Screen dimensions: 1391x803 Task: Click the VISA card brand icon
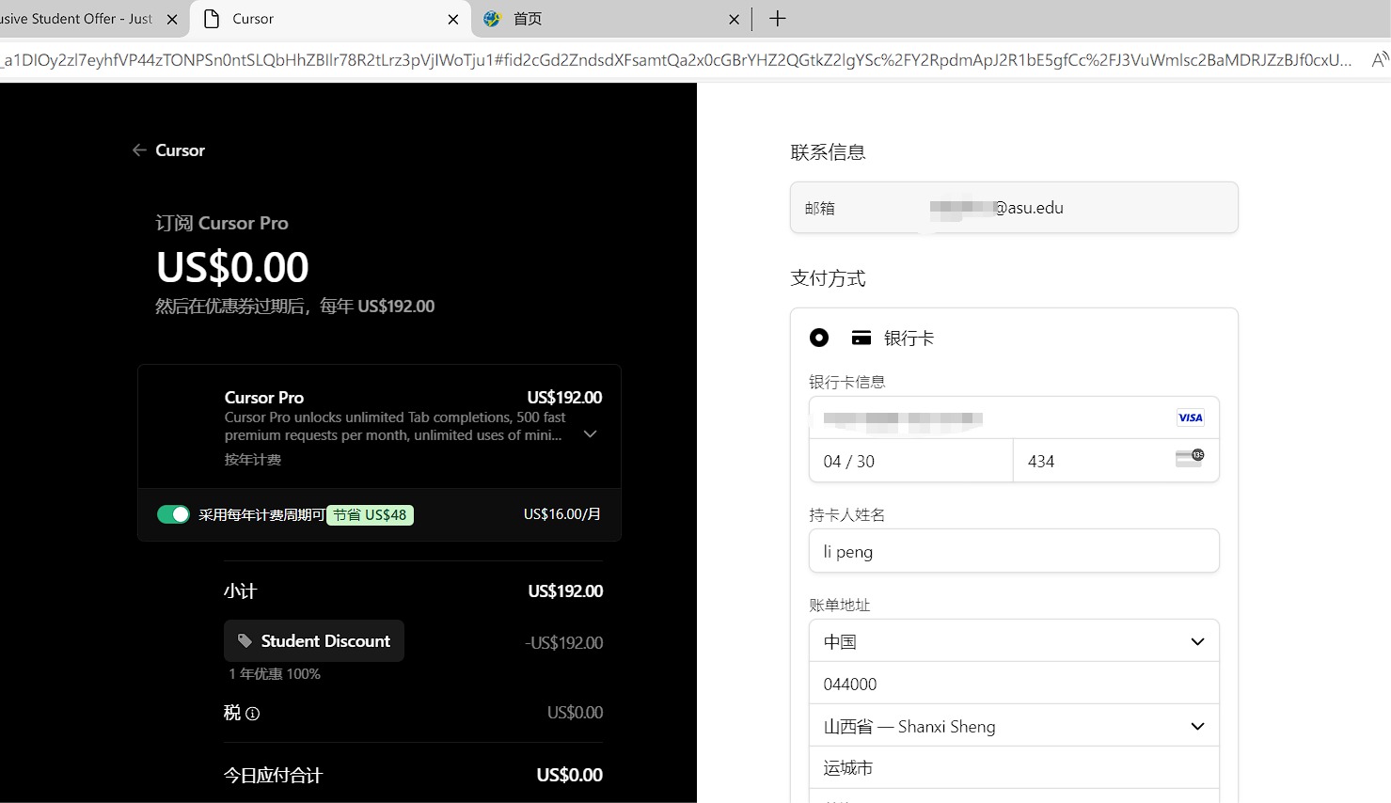(x=1190, y=417)
